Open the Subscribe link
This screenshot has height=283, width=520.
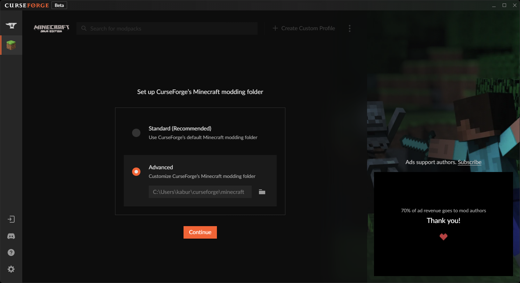tap(470, 162)
